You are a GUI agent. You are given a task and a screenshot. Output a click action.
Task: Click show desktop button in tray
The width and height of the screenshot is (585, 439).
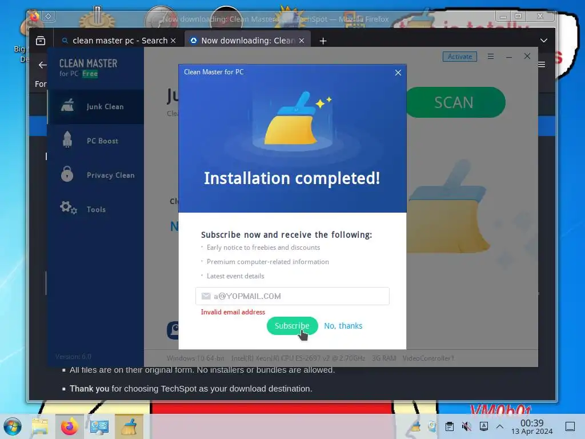(x=570, y=426)
